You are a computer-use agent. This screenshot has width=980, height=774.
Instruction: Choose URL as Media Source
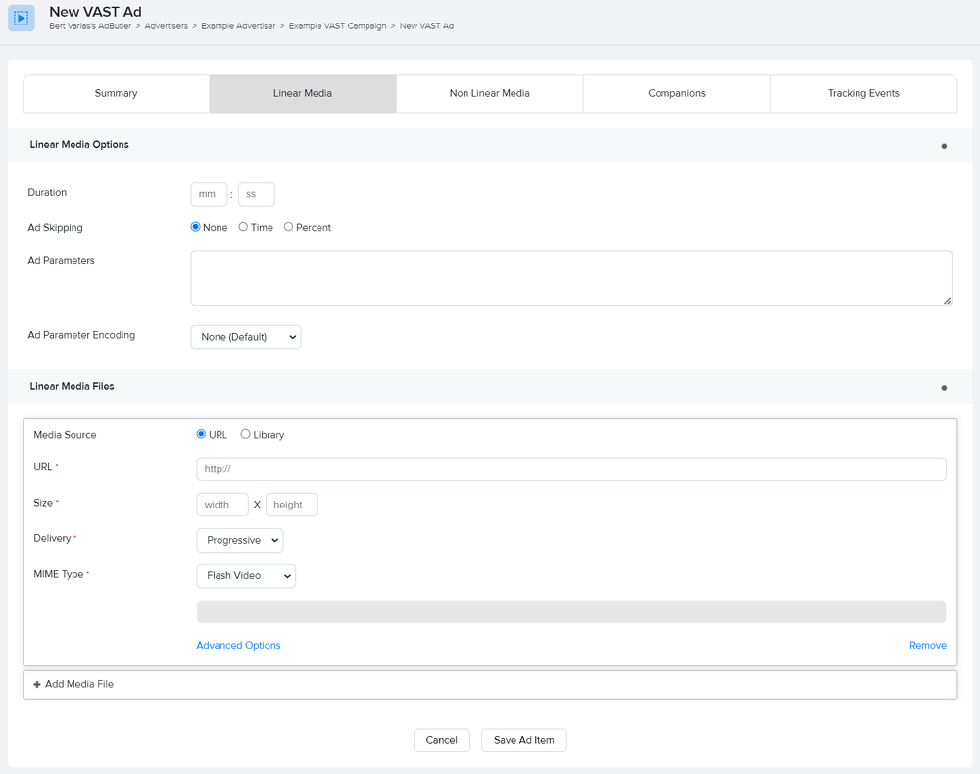point(201,434)
